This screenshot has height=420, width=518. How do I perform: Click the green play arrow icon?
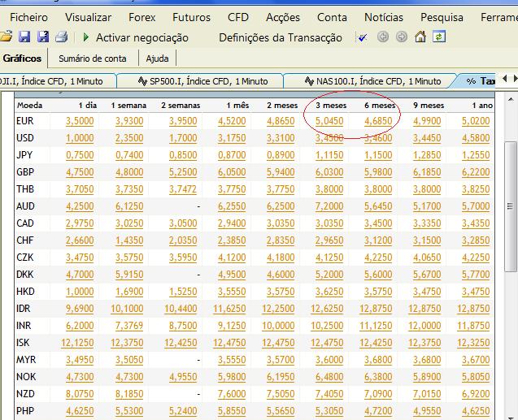(x=86, y=37)
